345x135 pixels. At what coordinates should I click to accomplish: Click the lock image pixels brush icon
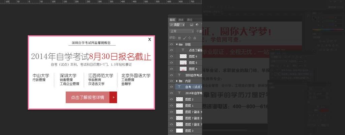click(184, 37)
